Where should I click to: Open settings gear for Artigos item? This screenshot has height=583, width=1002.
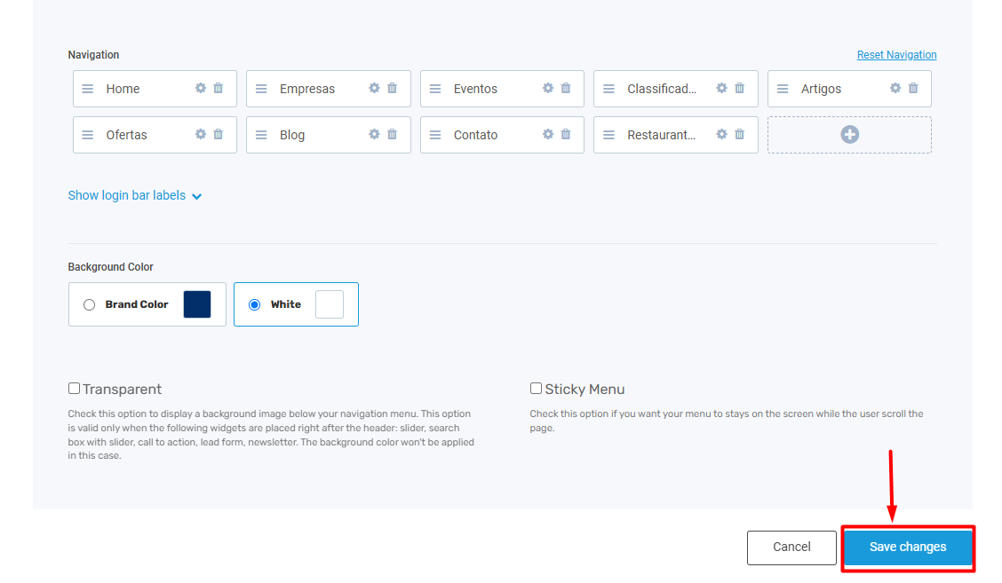[896, 88]
